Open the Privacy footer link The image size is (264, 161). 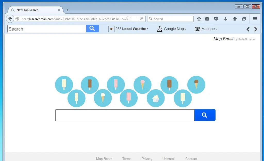[147, 159]
